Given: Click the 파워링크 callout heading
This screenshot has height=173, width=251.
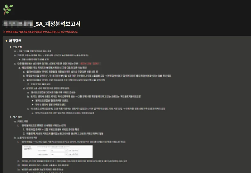Looking at the screenshot, I should [x=15, y=41].
